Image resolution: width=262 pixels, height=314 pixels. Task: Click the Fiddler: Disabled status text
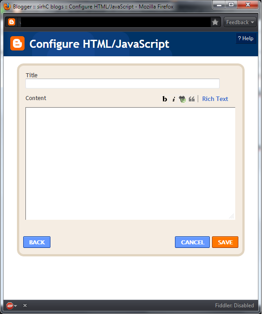[234, 306]
